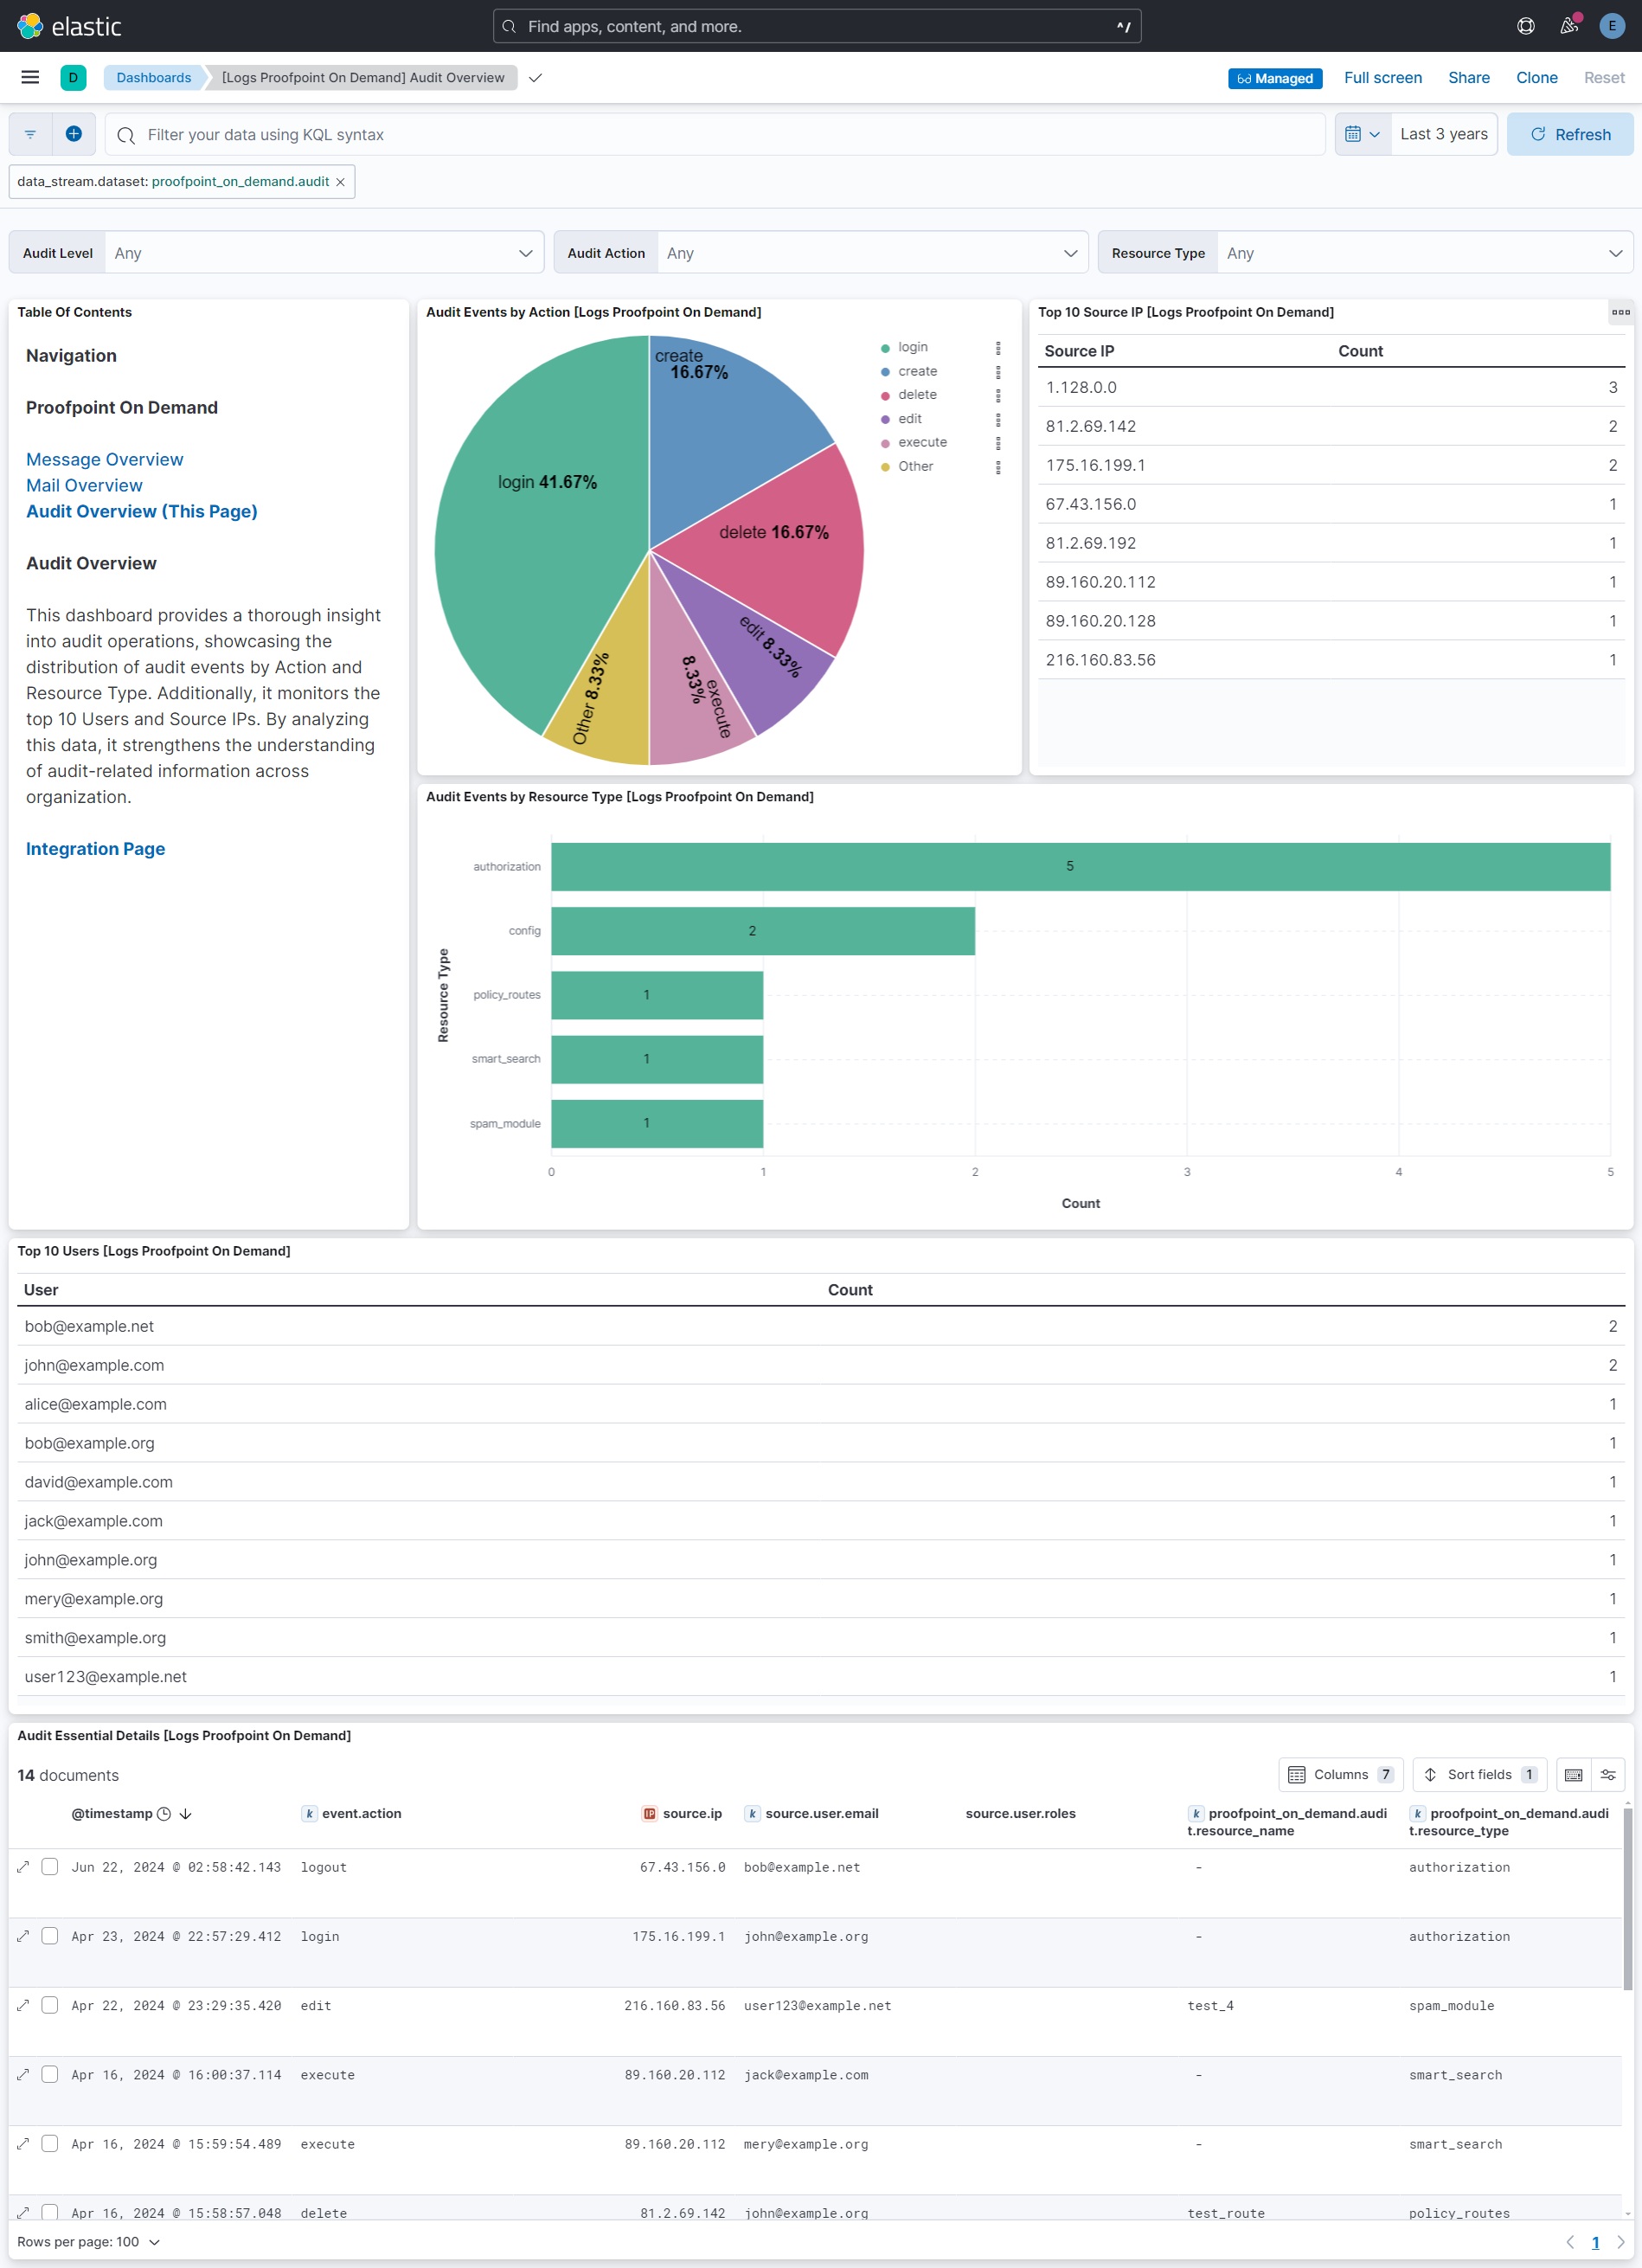
Task: Click the D space avatar
Action: pos(73,77)
